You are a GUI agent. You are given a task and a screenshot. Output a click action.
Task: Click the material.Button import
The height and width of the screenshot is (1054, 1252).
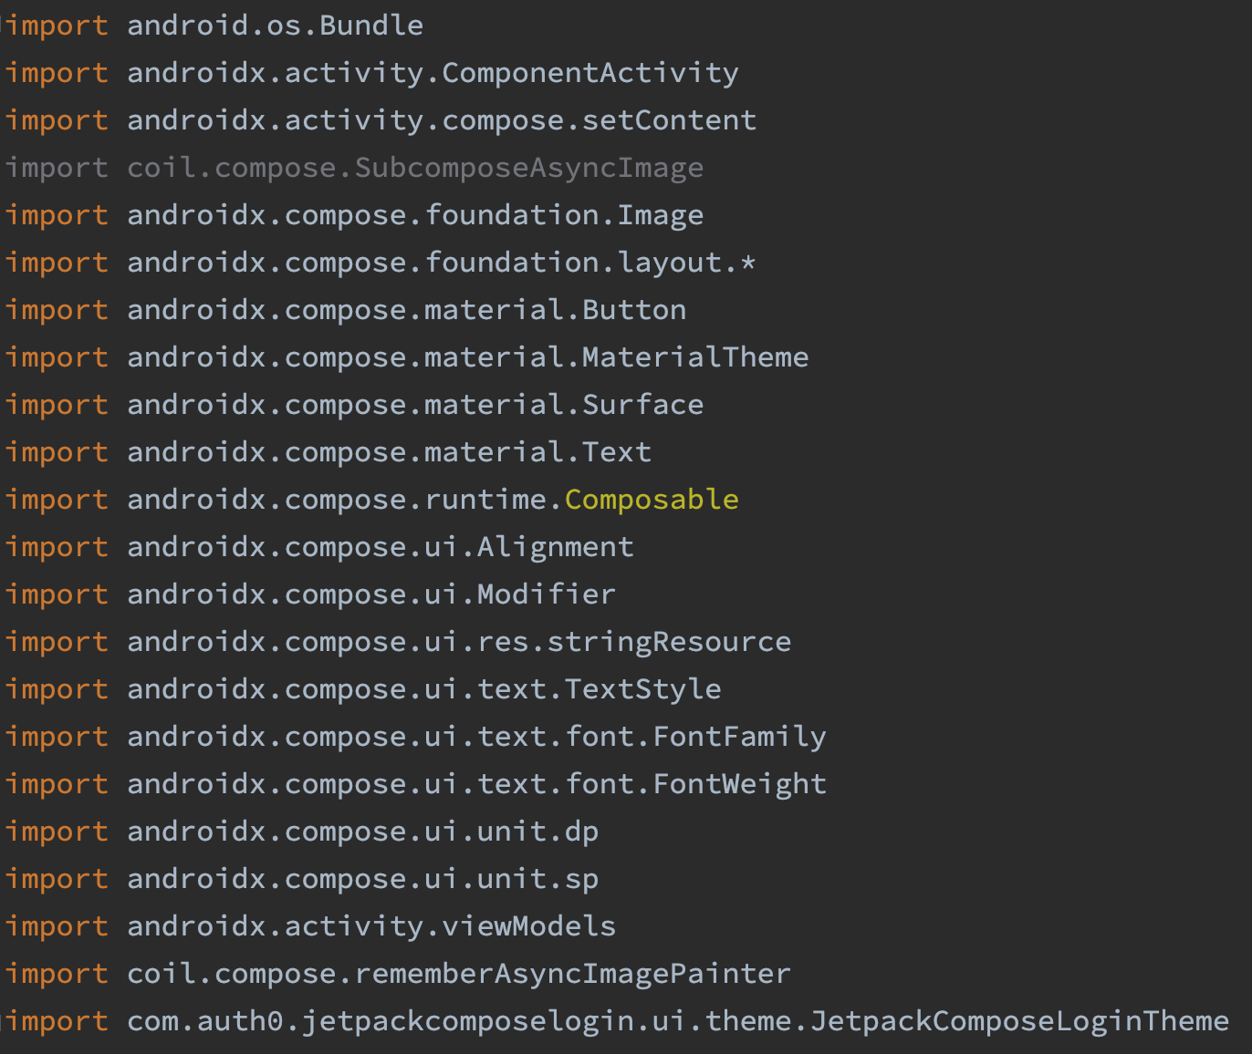point(555,310)
